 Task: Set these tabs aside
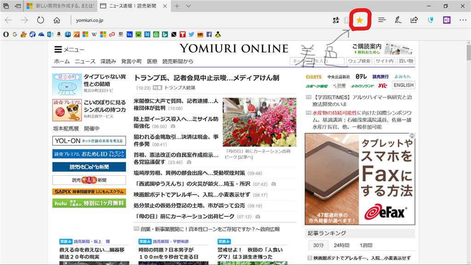[x=18, y=6]
